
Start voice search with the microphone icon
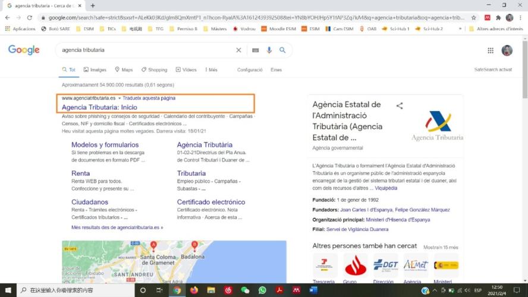[x=269, y=50]
